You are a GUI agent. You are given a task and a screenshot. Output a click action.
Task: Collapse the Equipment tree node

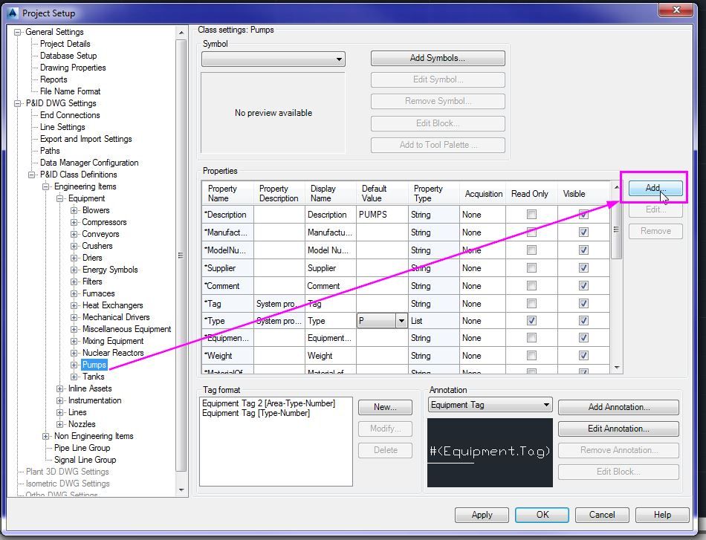[x=60, y=198]
